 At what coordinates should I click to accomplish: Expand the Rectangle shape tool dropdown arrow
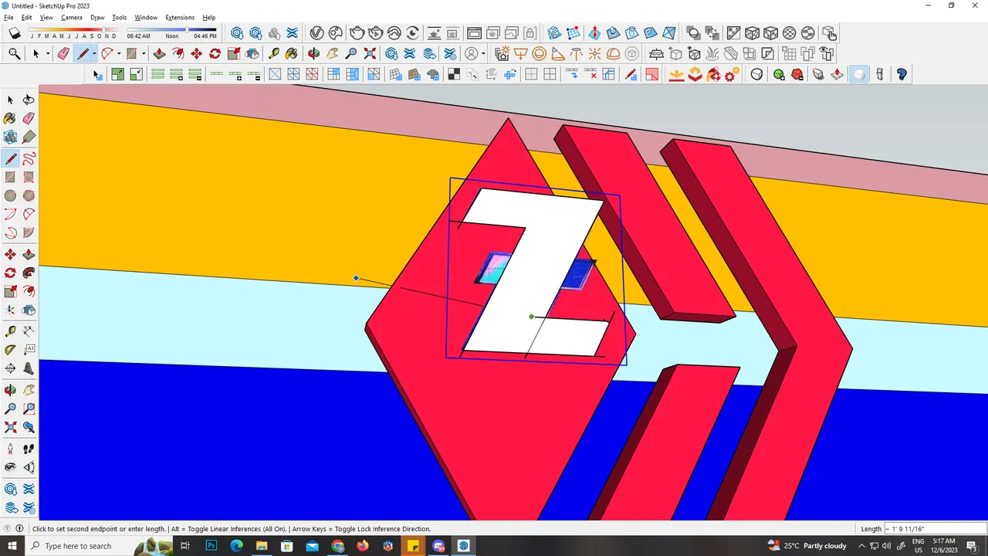point(144,54)
